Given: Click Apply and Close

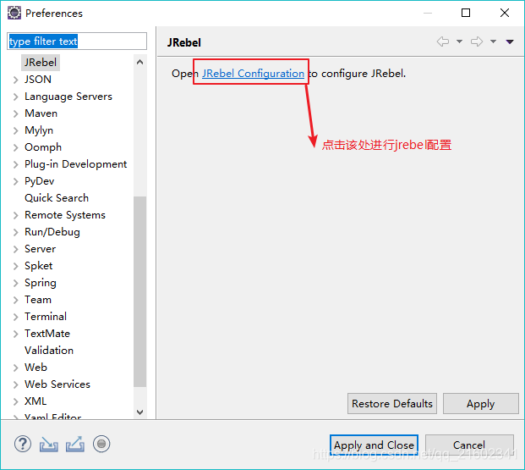Looking at the screenshot, I should (374, 445).
